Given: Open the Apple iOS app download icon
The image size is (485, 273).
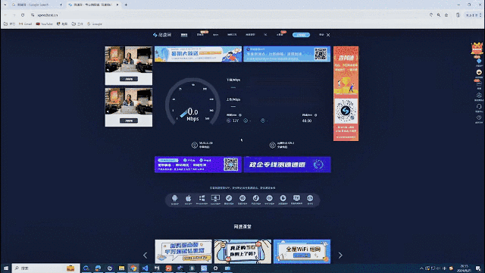Looking at the screenshot, I should click(x=188, y=199).
